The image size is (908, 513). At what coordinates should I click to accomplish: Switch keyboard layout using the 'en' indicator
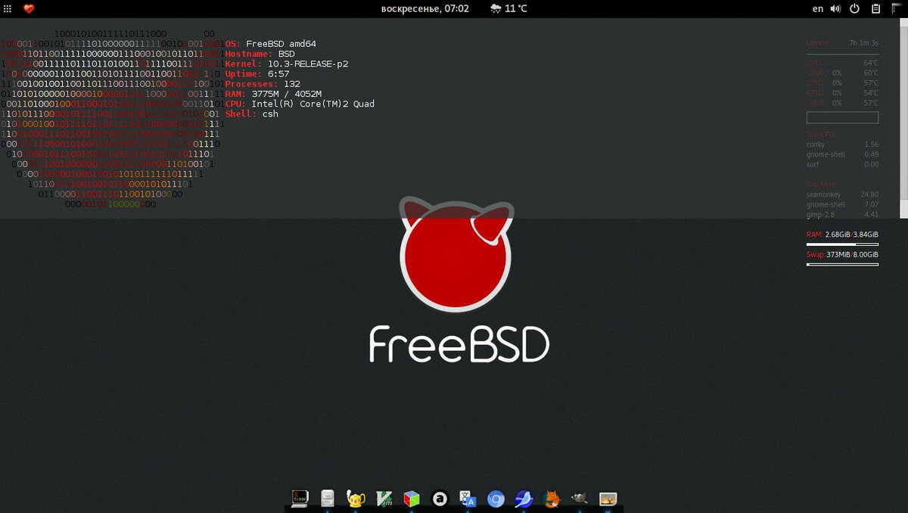point(818,8)
